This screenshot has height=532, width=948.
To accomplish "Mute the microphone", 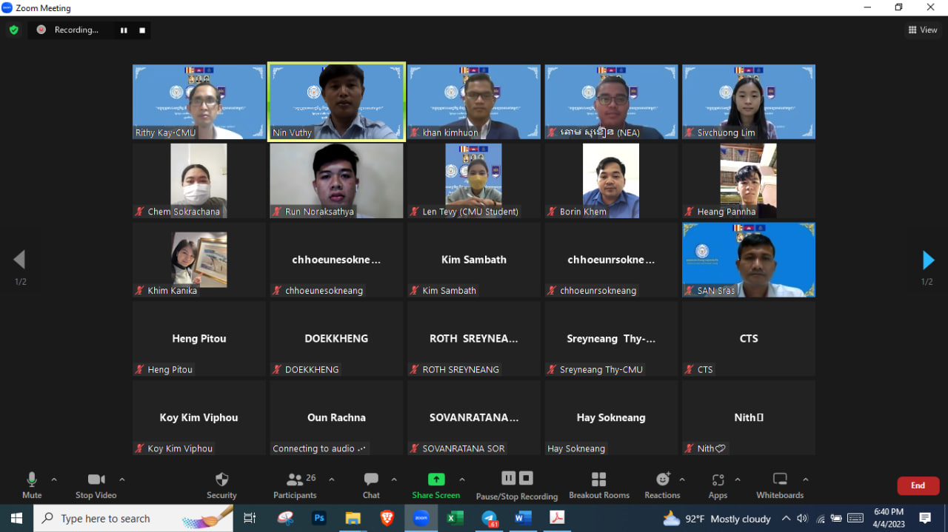I will point(32,485).
